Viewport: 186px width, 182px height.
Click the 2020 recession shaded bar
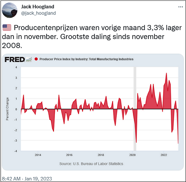(x=135, y=109)
